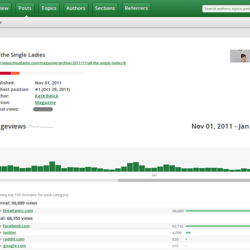Click the 4,099 views value for twitter
Viewport: 250px width, 250px height.
(x=177, y=233)
